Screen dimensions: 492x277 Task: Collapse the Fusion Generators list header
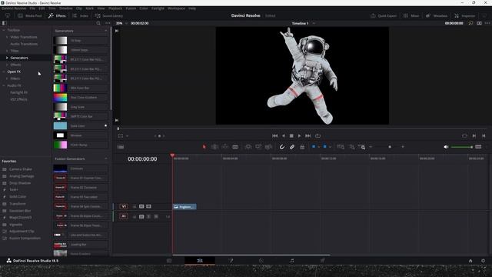coord(106,159)
